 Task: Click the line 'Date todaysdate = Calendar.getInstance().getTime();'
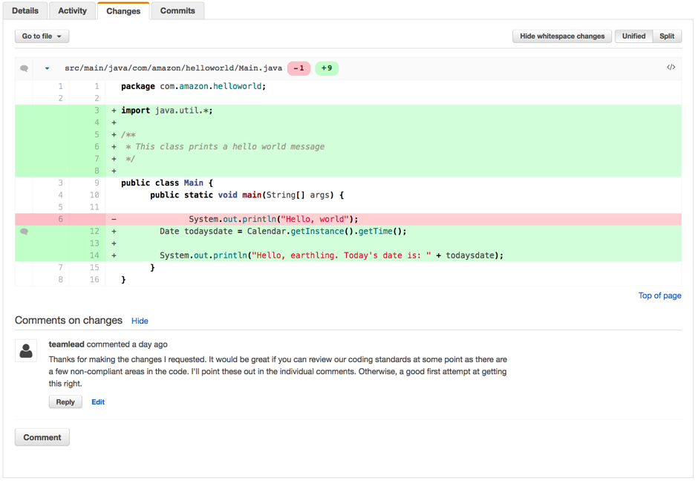pyautogui.click(x=348, y=232)
